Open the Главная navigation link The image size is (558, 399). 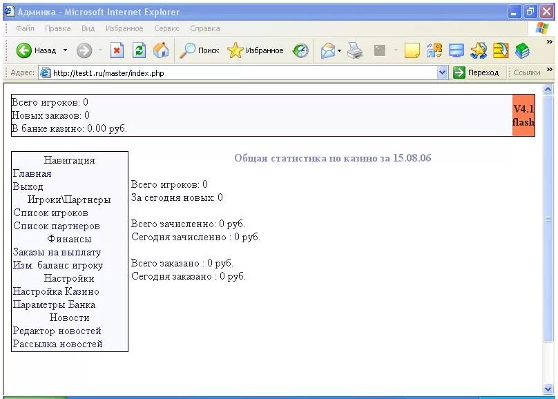32,173
